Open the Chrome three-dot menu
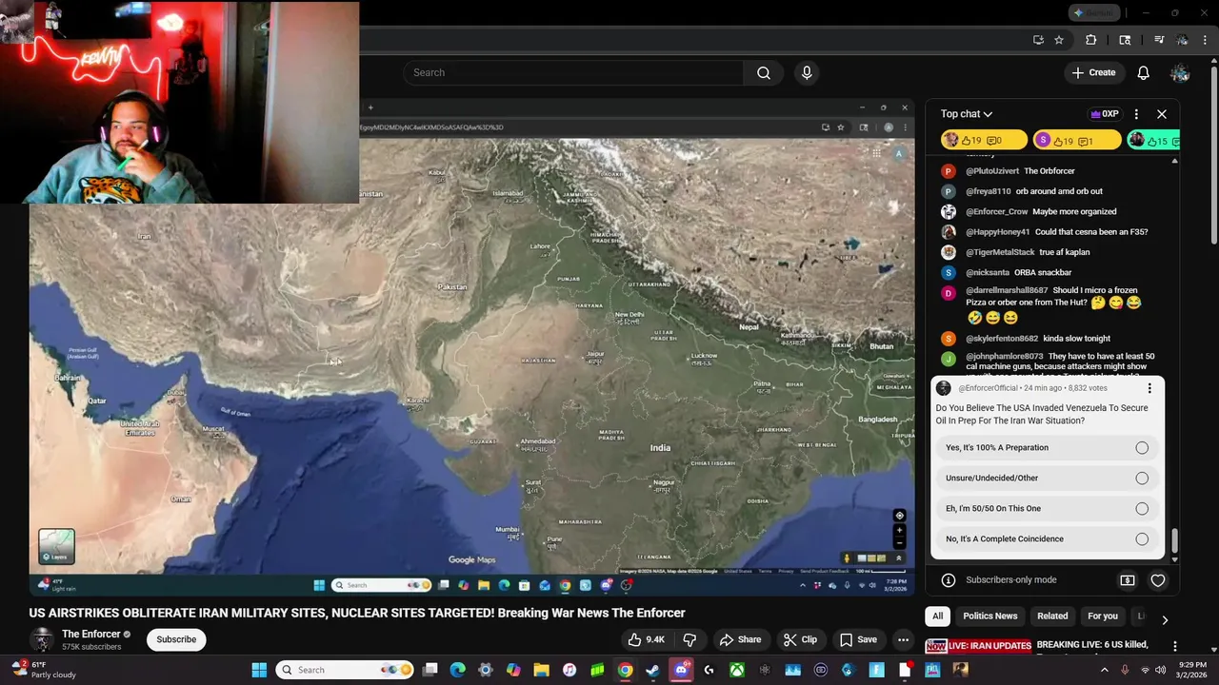1219x685 pixels. point(1206,40)
